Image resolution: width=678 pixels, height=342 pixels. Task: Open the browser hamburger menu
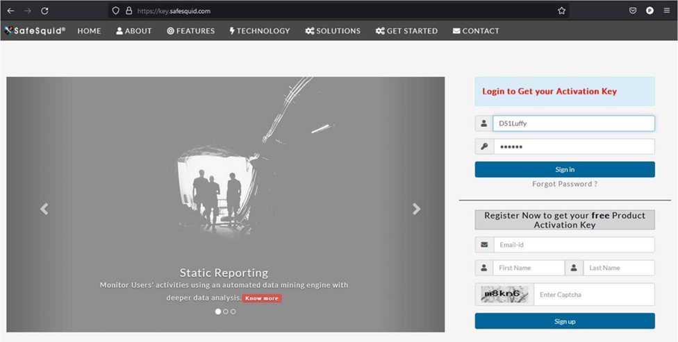667,11
